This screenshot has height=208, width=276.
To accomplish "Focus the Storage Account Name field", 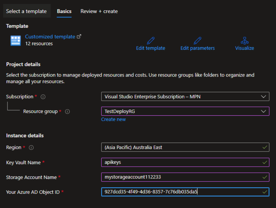I will (185, 177).
